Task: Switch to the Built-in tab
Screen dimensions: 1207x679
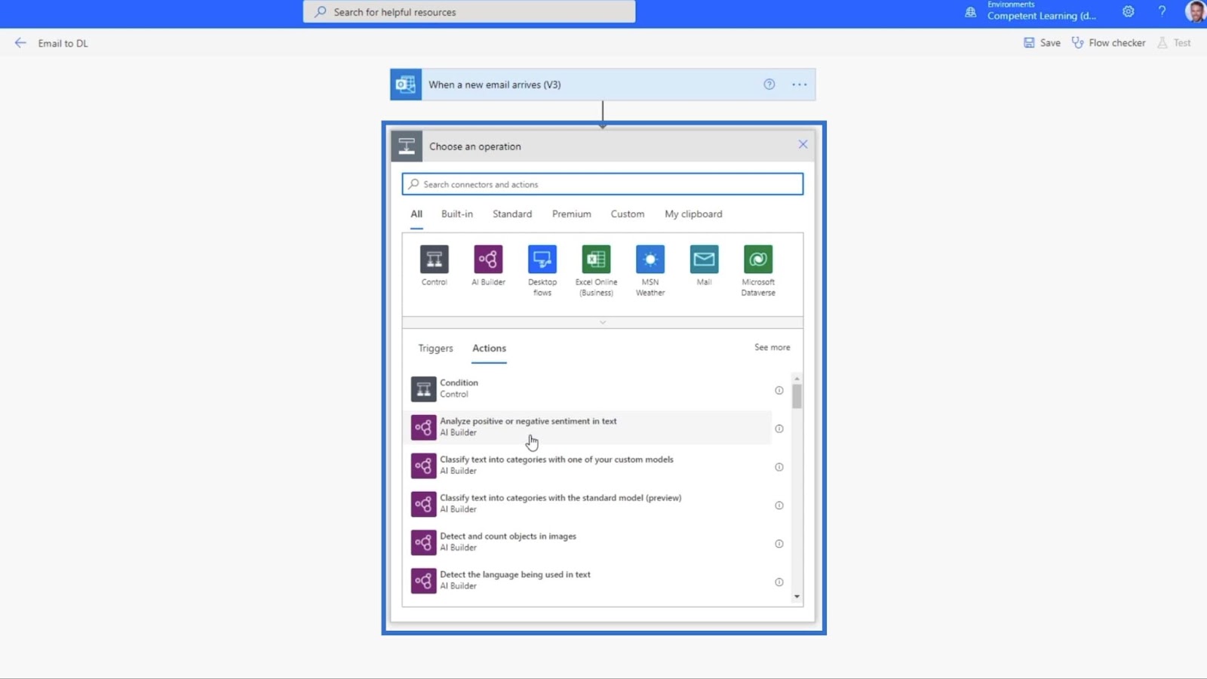Action: click(x=457, y=214)
